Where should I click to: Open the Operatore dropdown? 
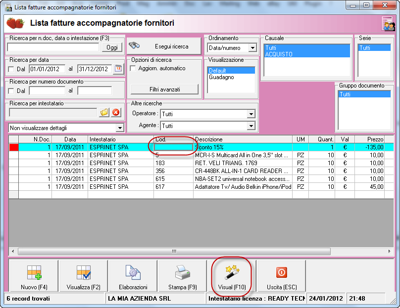pyautogui.click(x=251, y=114)
